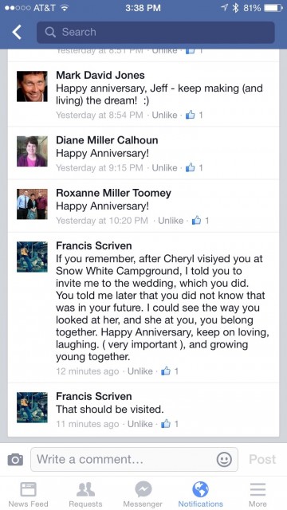The width and height of the screenshot is (287, 510).
Task: Unlike Francis Scriven's long anniversary comment
Action: click(140, 371)
